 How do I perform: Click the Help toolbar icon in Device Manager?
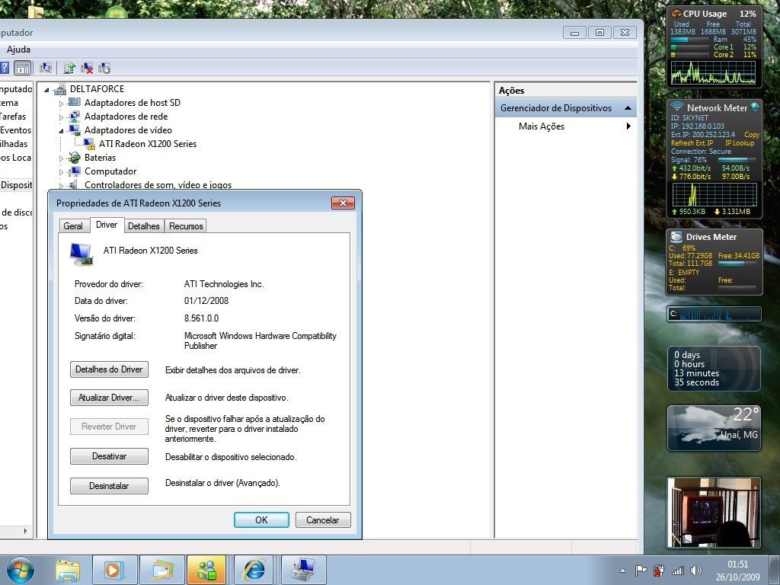point(4,68)
